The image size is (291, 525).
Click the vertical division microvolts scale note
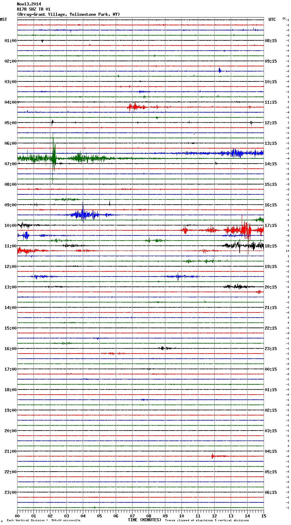pos(43,521)
